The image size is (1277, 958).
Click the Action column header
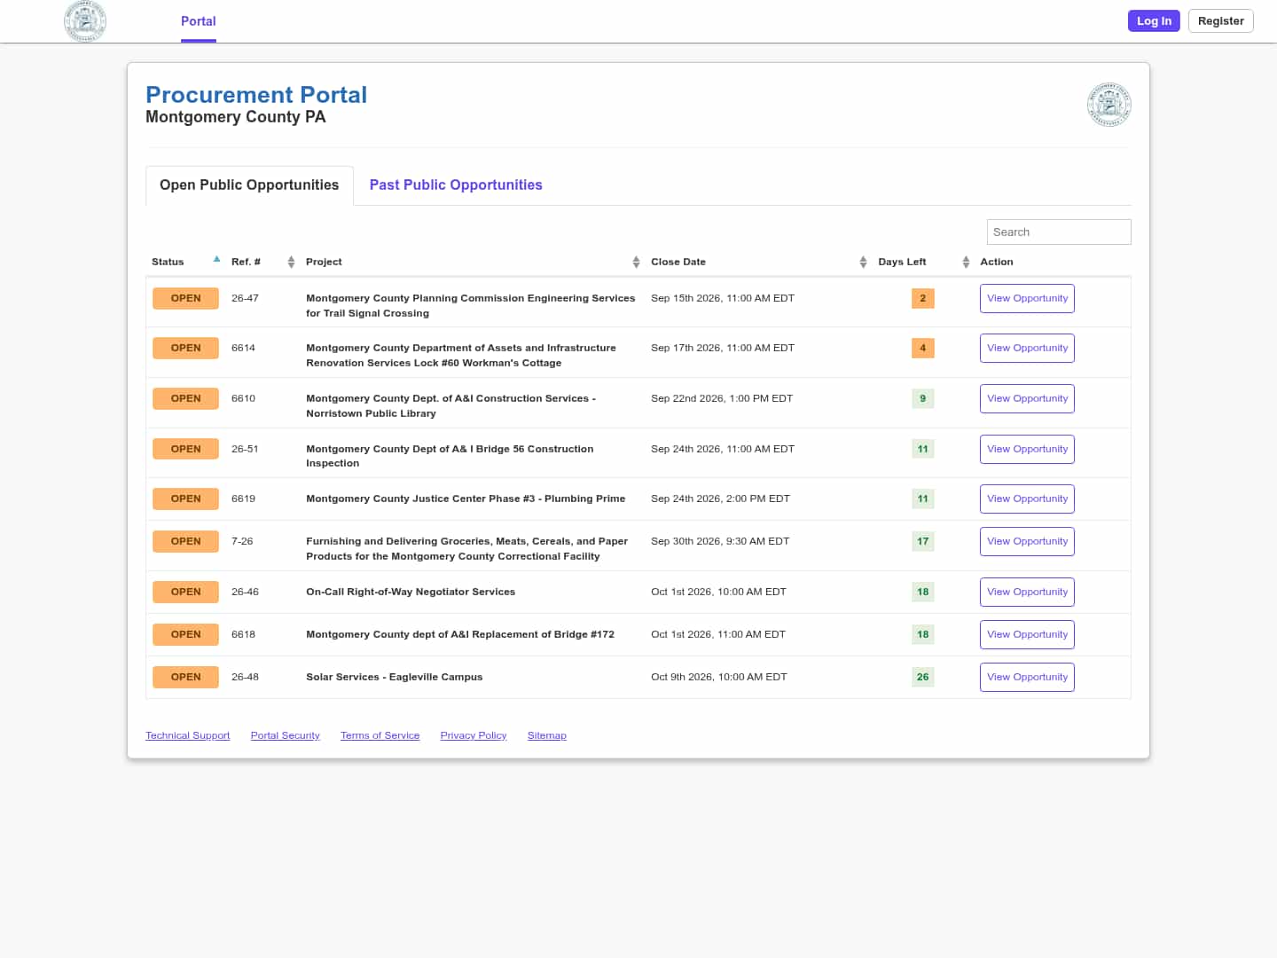tap(997, 263)
